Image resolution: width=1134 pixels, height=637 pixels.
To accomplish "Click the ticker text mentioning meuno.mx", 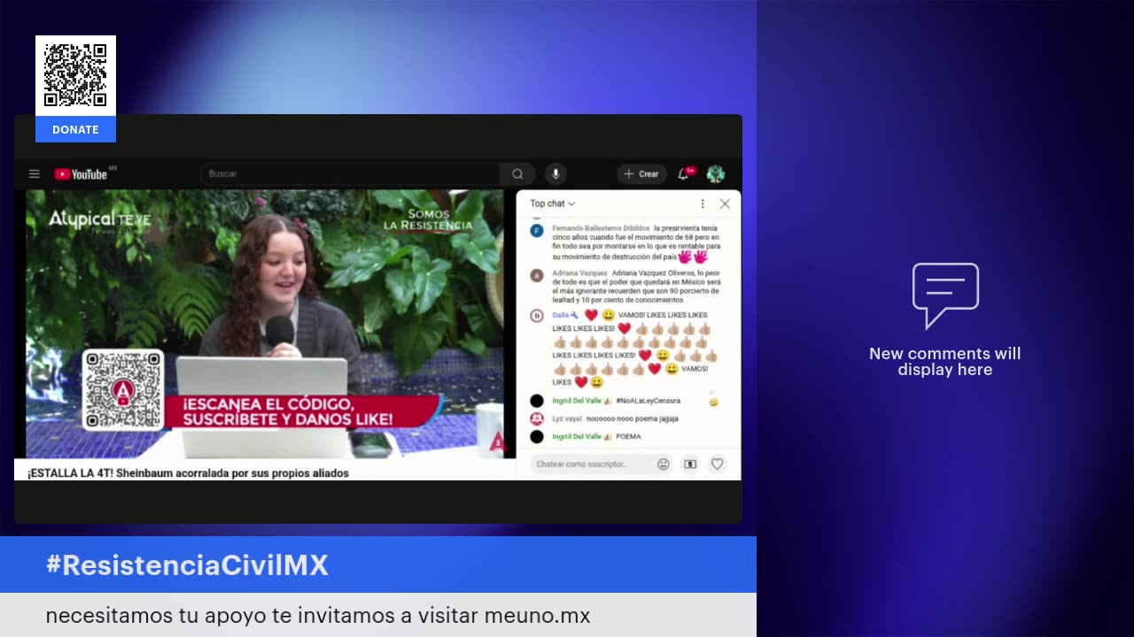I will [x=318, y=616].
